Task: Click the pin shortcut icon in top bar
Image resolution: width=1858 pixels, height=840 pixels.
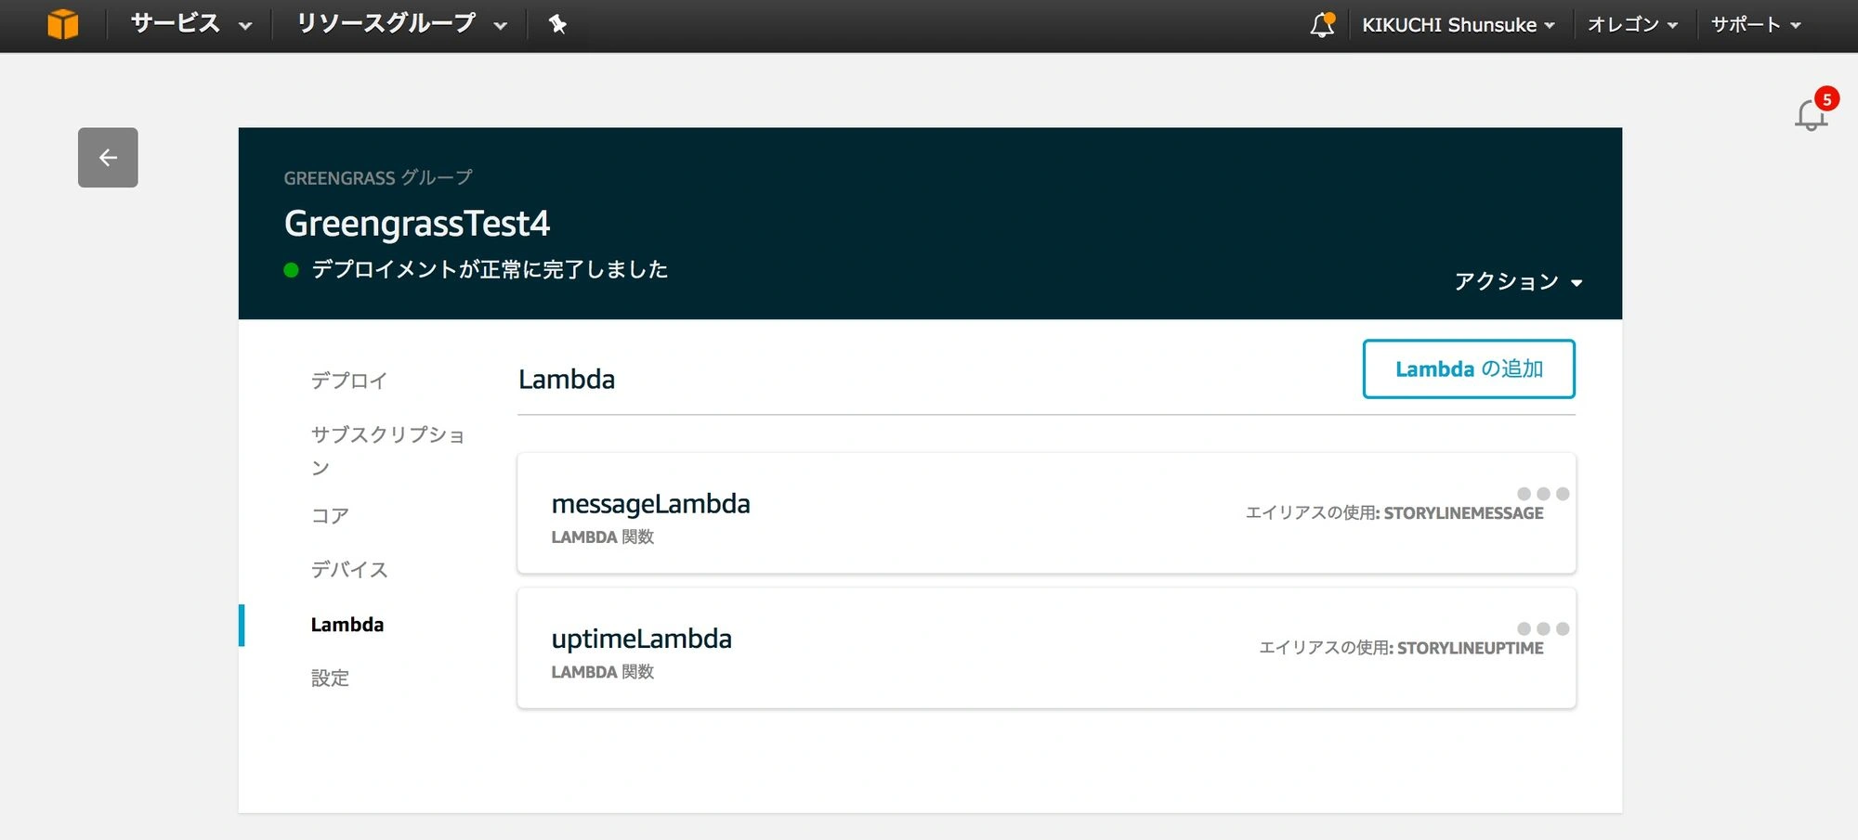Action: [557, 24]
